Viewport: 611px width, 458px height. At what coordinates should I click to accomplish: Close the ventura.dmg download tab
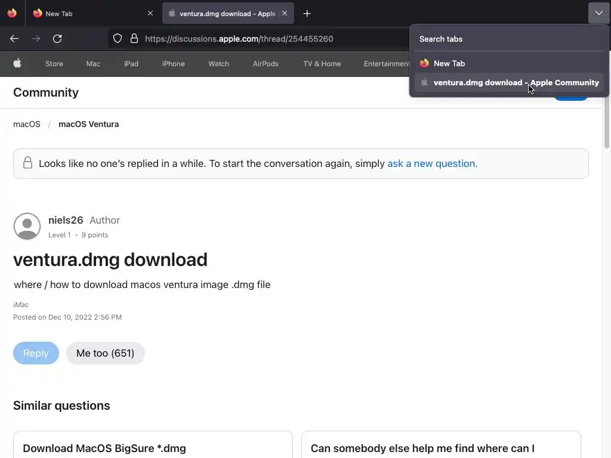pos(285,13)
